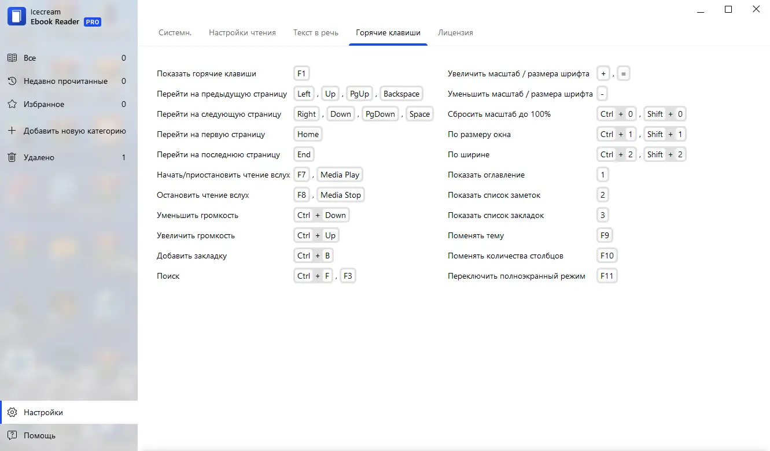
Task: Click the F11 fullscreen key badge
Action: point(606,276)
